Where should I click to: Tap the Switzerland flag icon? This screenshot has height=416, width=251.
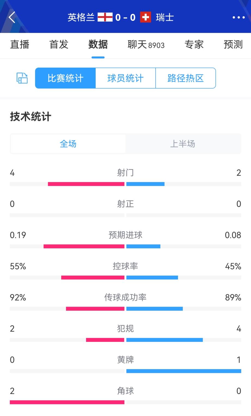[x=146, y=17]
